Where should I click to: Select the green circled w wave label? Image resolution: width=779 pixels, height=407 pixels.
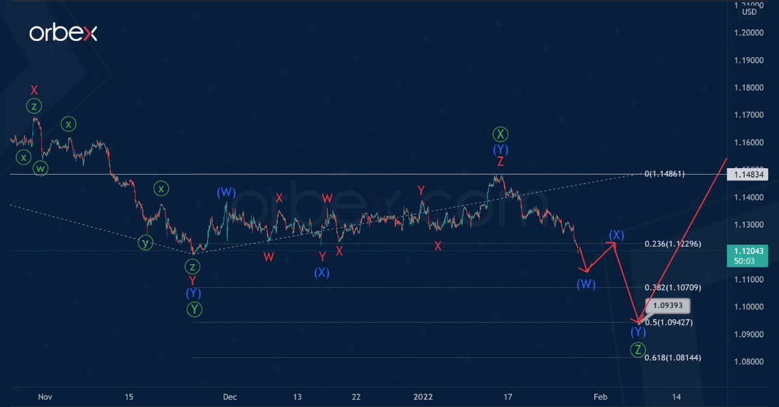(x=40, y=169)
